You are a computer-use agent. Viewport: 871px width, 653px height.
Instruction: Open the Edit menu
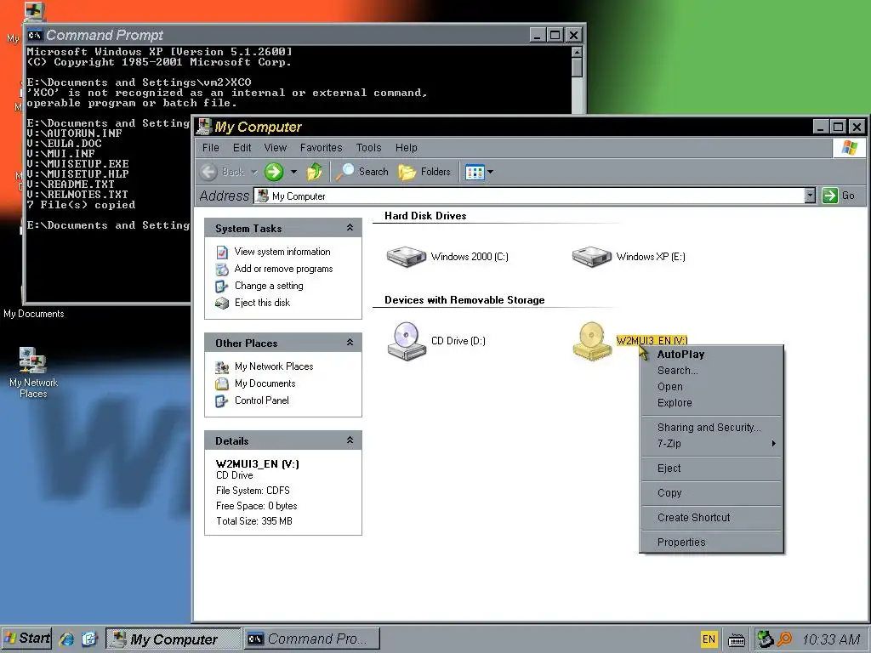click(x=242, y=148)
